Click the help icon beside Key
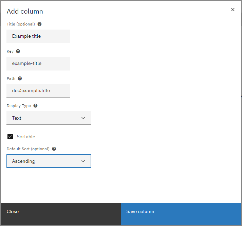This screenshot has height=226, width=242. tap(18, 51)
